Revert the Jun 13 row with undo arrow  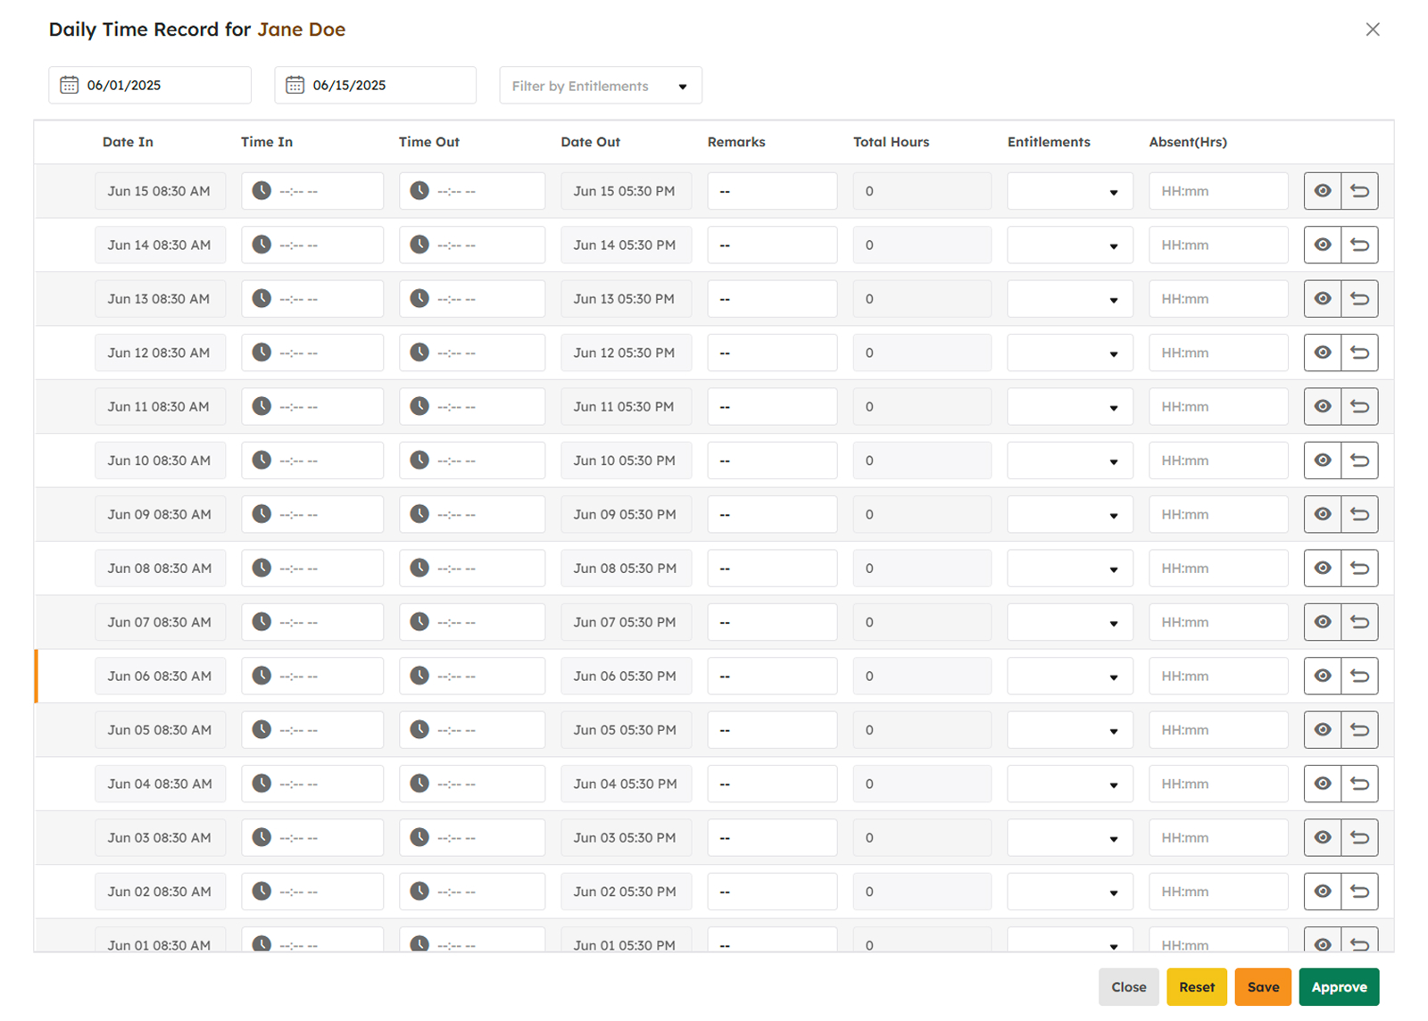[x=1359, y=299]
